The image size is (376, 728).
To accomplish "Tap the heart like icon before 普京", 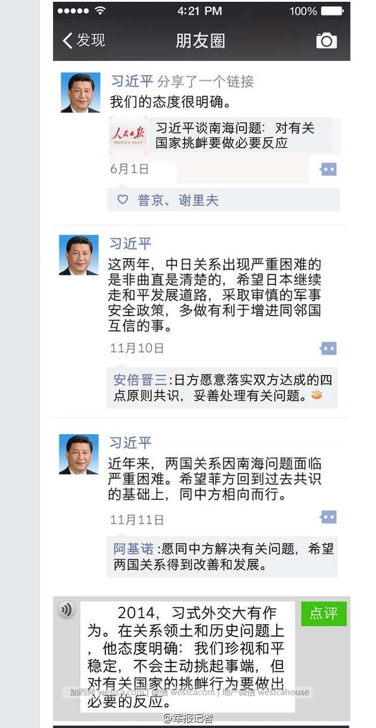I will 122,200.
